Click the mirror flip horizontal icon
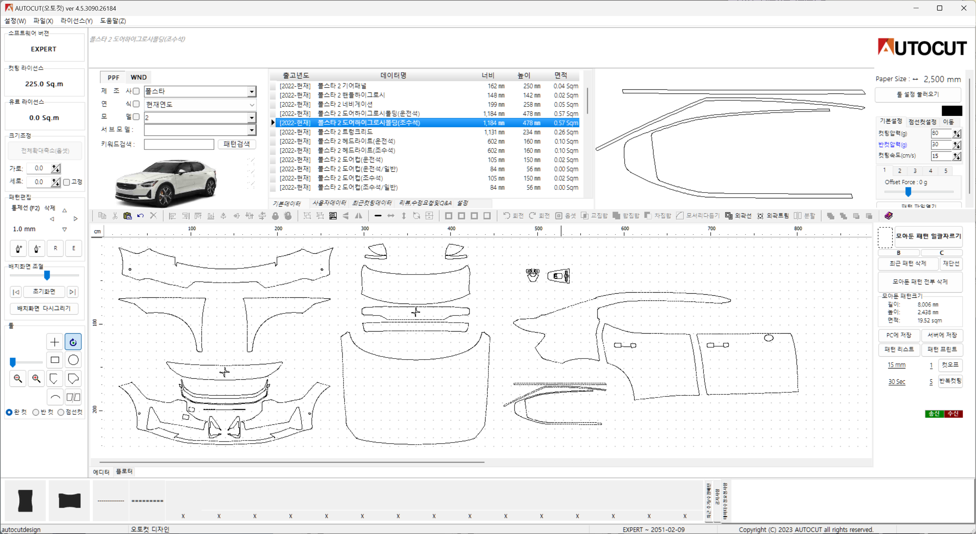 coord(358,216)
